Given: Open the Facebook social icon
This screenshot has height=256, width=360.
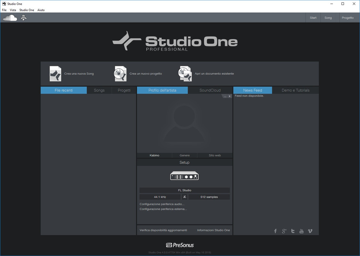Looking at the screenshot, I should tap(275, 231).
